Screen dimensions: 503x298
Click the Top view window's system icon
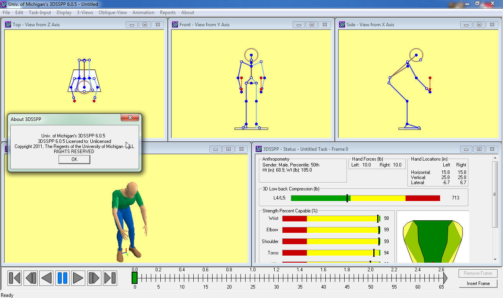pos(8,24)
